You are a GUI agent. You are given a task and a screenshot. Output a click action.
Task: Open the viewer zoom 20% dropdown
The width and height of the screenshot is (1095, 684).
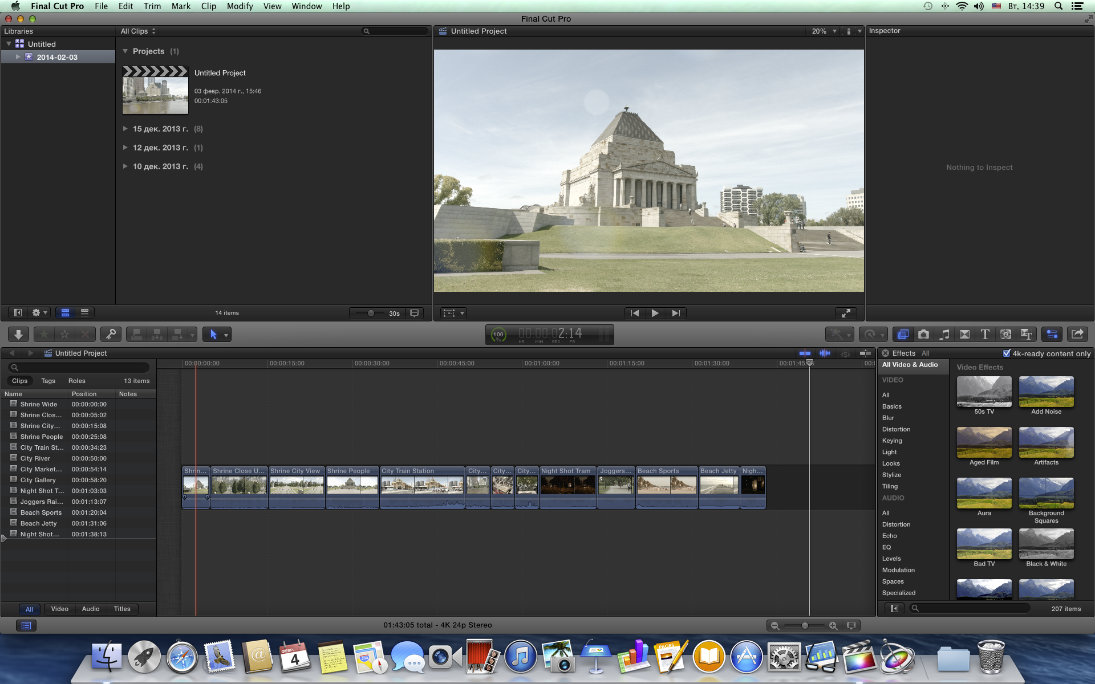click(824, 31)
